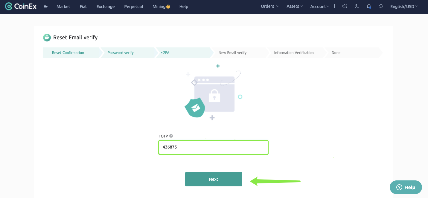The width and height of the screenshot is (428, 198).
Task: Toggle dark mode moon icon
Action: pyautogui.click(x=357, y=6)
